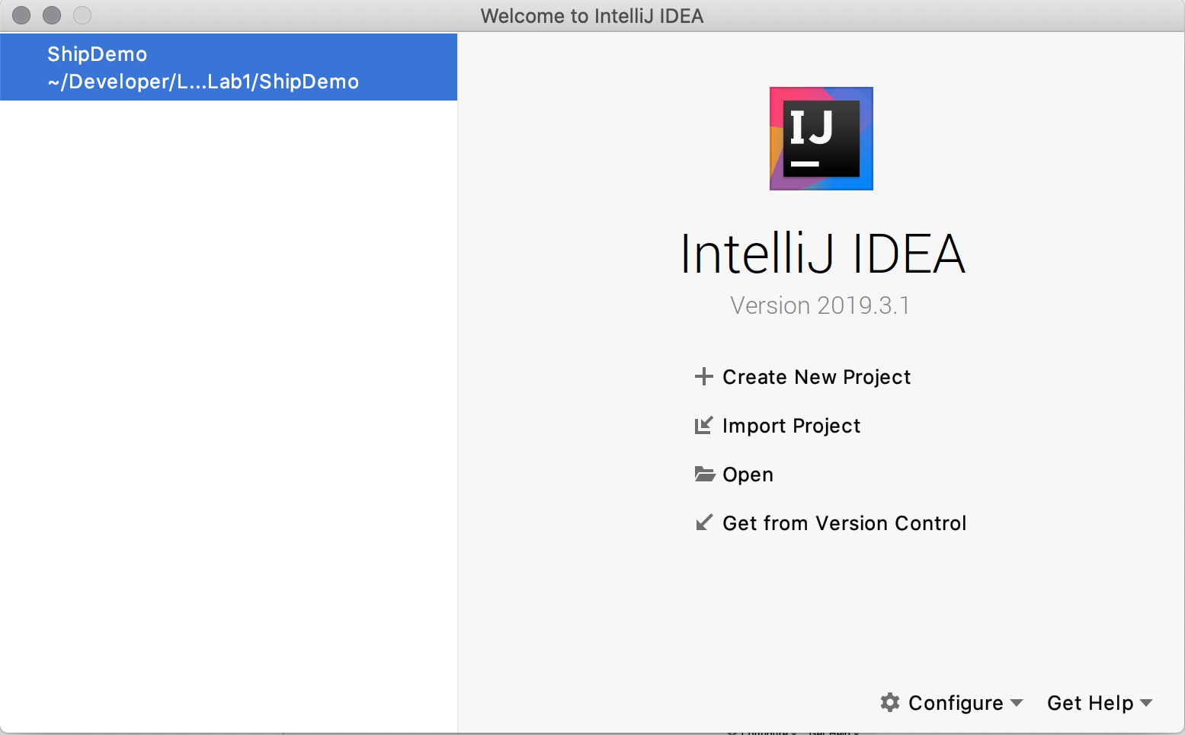The image size is (1185, 735).
Task: Expand the Configure dropdown arrow
Action: tap(1017, 703)
